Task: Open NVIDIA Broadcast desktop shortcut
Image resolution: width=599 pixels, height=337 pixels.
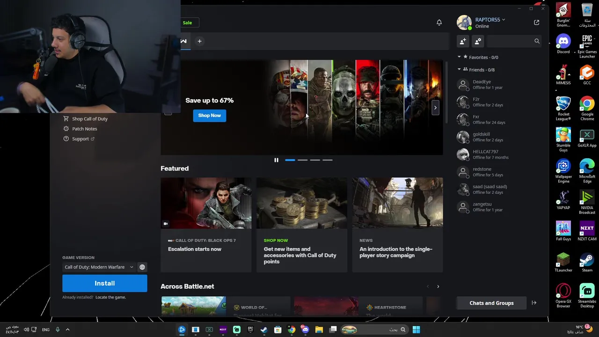Action: (587, 202)
